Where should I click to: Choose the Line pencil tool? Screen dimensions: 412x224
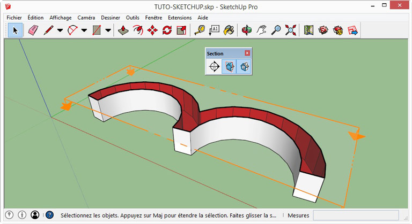point(48,30)
